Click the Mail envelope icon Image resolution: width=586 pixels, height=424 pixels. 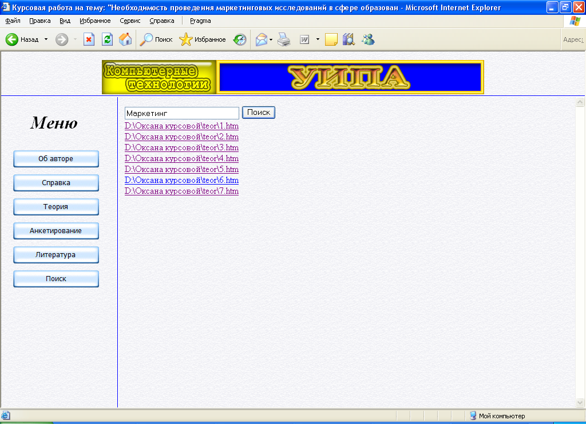click(262, 39)
